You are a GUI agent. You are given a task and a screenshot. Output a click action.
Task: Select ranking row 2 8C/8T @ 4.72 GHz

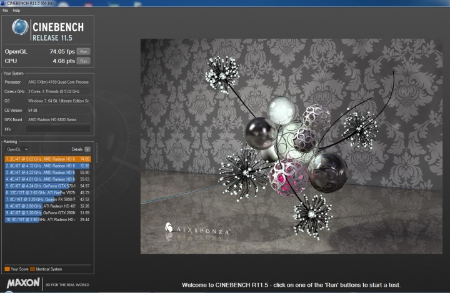pyautogui.click(x=47, y=166)
